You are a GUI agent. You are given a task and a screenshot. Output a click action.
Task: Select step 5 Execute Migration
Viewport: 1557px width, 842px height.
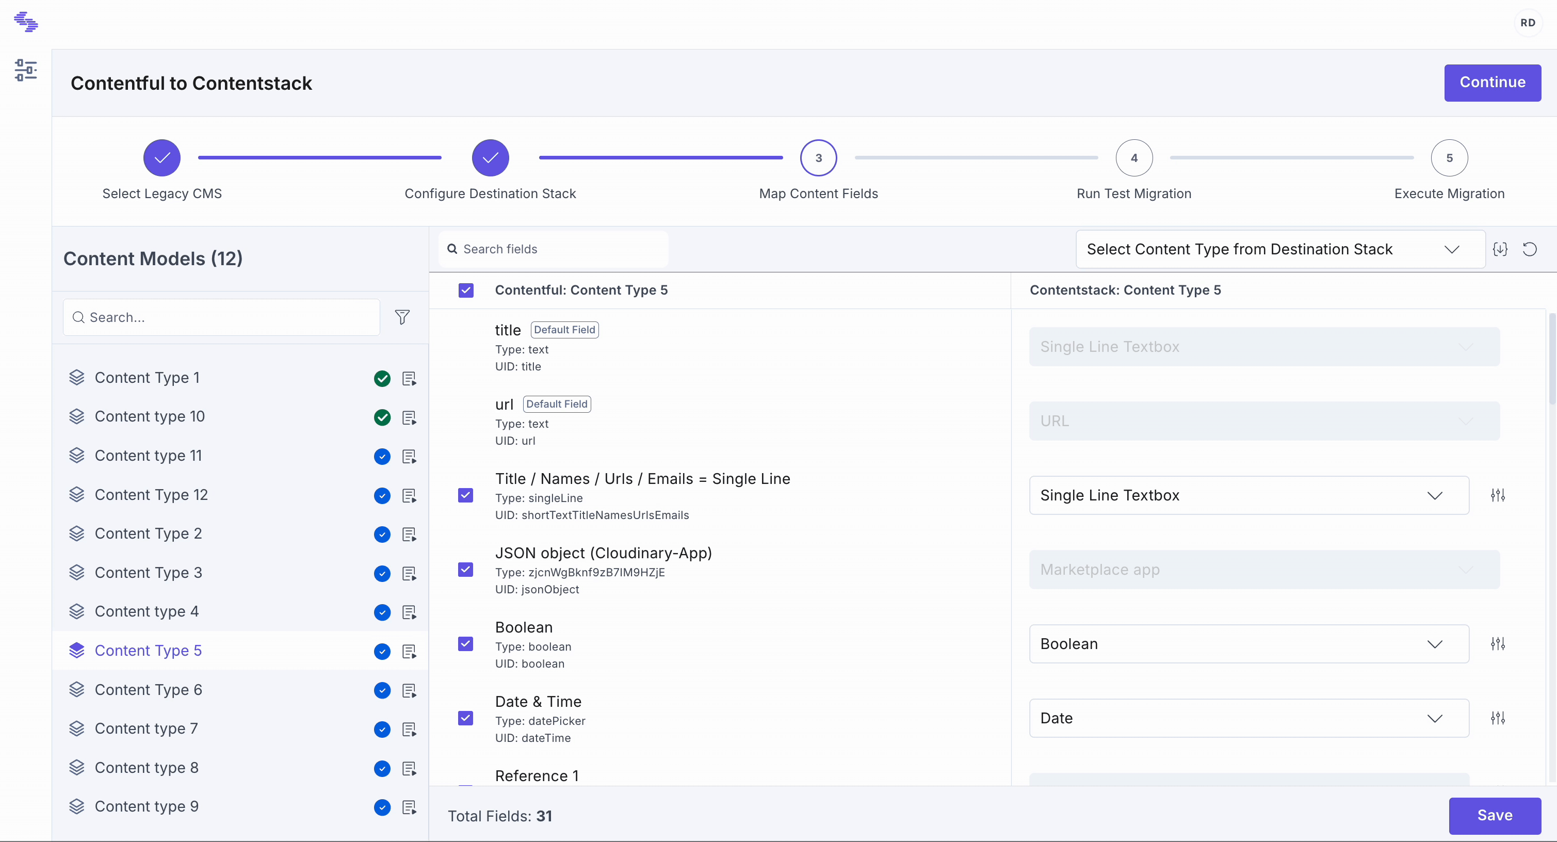pos(1449,158)
